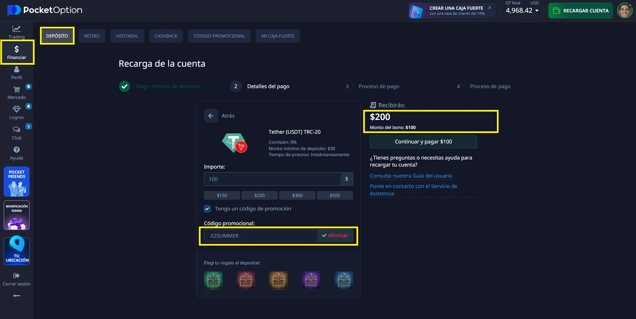Open the Crear una caja fuerte promo
Image resolution: width=636 pixels, height=319 pixels.
click(452, 11)
